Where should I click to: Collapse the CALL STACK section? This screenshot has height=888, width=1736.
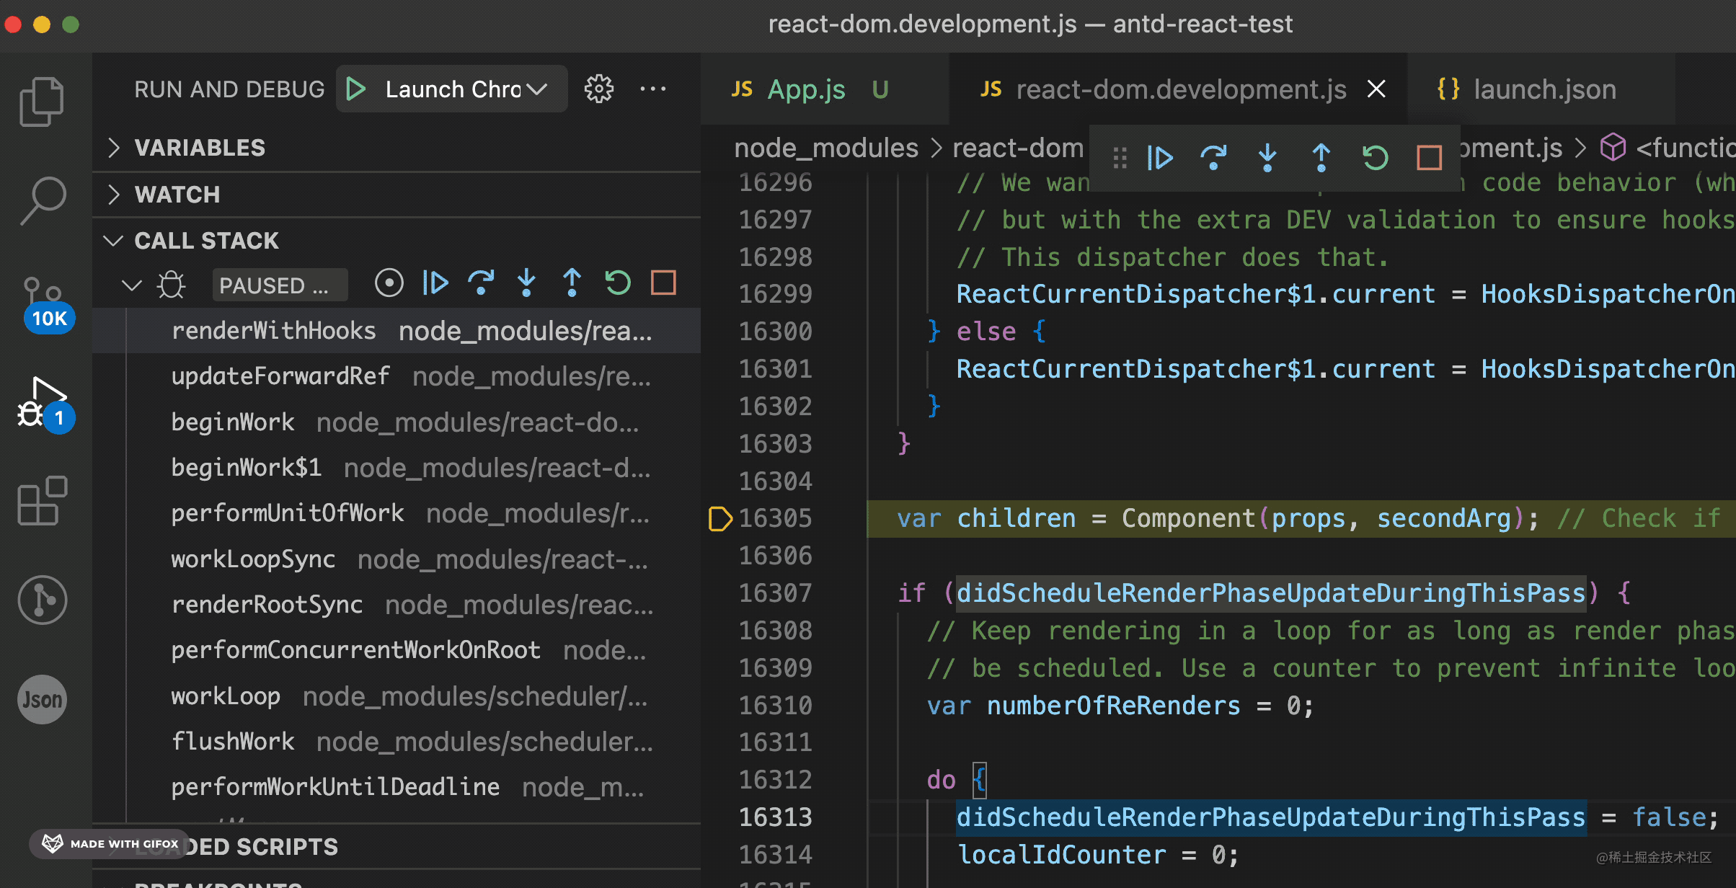205,241
